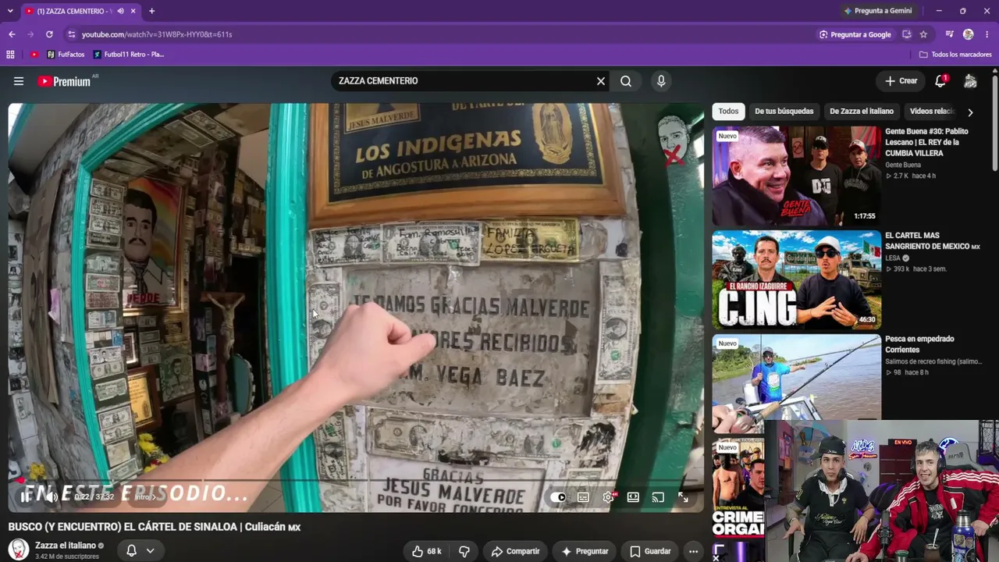The image size is (999, 562).
Task: Open EL CARTEL MAS SANGRIENTO title
Action: [x=932, y=240]
